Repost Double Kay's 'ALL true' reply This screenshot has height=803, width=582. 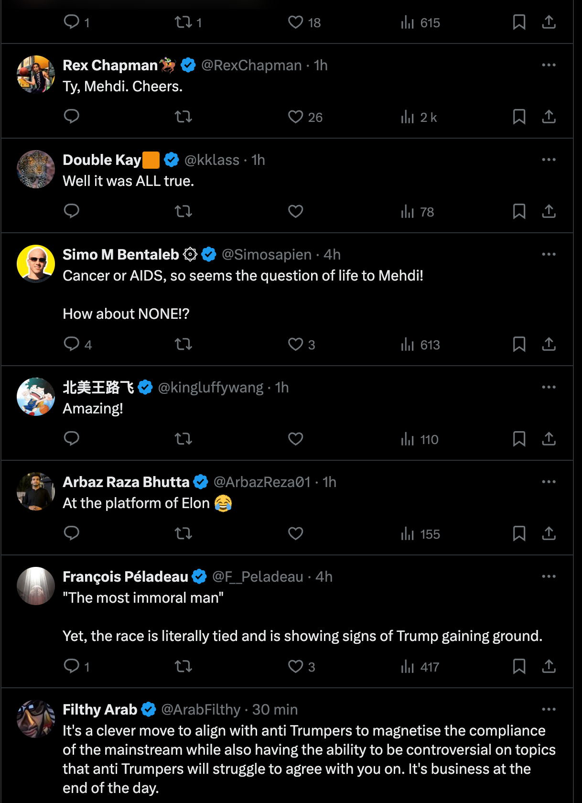(183, 211)
